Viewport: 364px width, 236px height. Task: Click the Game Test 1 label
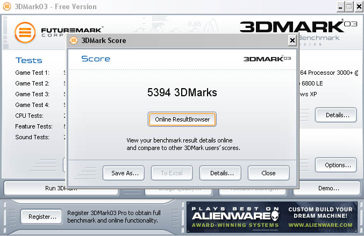pyautogui.click(x=32, y=73)
